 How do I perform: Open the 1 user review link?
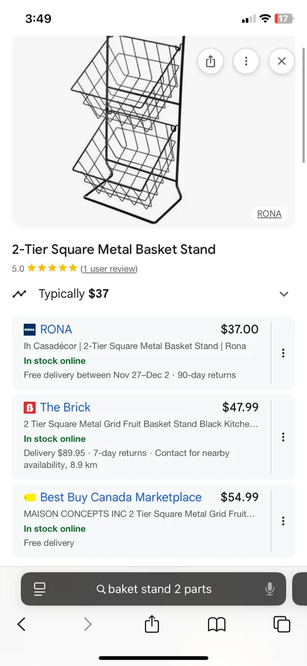pos(109,268)
